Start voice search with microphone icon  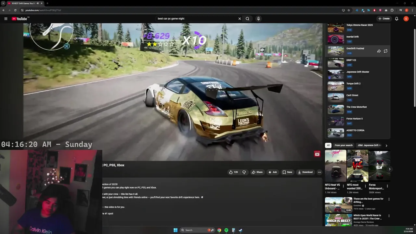click(x=258, y=19)
